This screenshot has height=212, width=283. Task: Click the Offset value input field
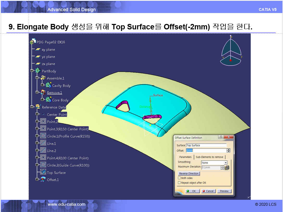pyautogui.click(x=206, y=151)
